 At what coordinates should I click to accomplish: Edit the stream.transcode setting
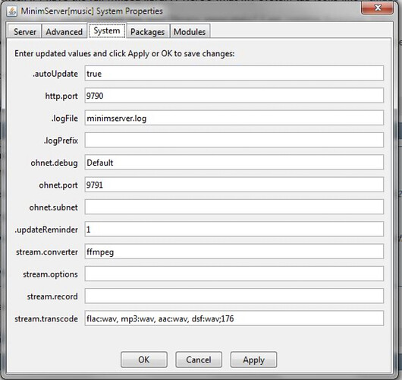pos(234,318)
